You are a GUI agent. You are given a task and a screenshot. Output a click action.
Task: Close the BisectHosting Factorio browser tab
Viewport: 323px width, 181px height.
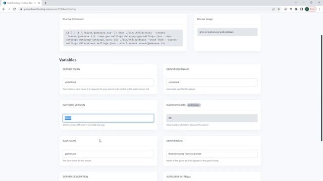click(x=39, y=3)
